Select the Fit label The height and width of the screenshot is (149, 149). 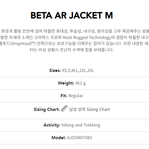[x=64, y=96]
